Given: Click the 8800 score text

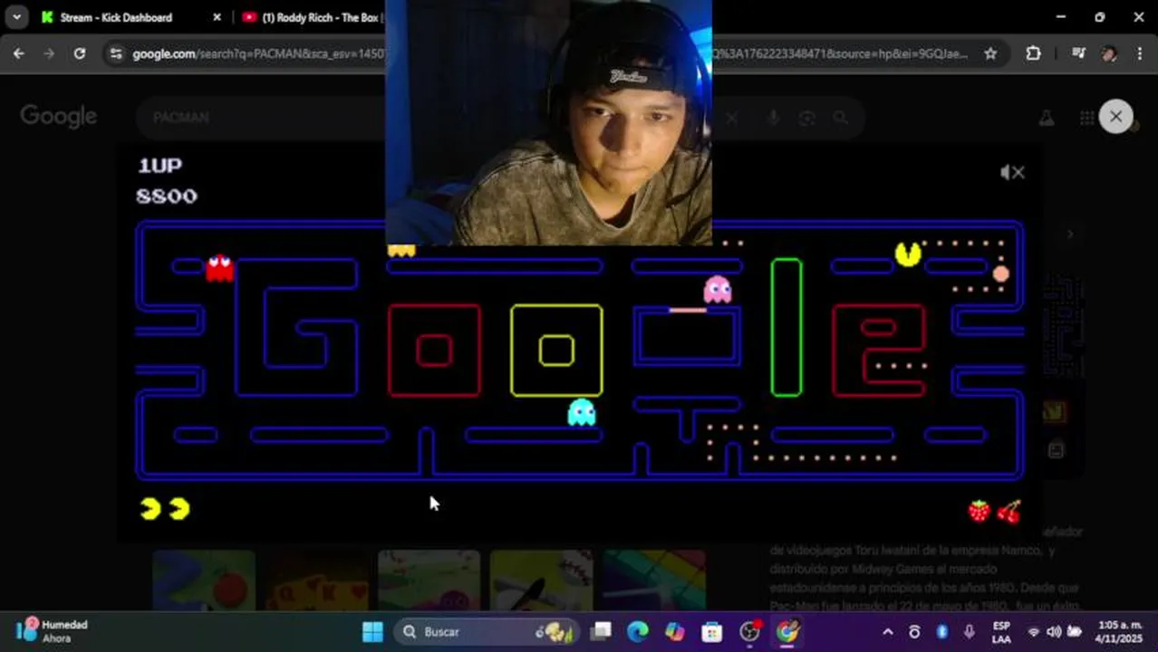Looking at the screenshot, I should [x=167, y=196].
